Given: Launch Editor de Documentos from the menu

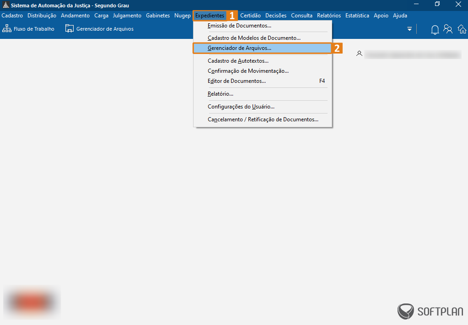Looking at the screenshot, I should [237, 81].
